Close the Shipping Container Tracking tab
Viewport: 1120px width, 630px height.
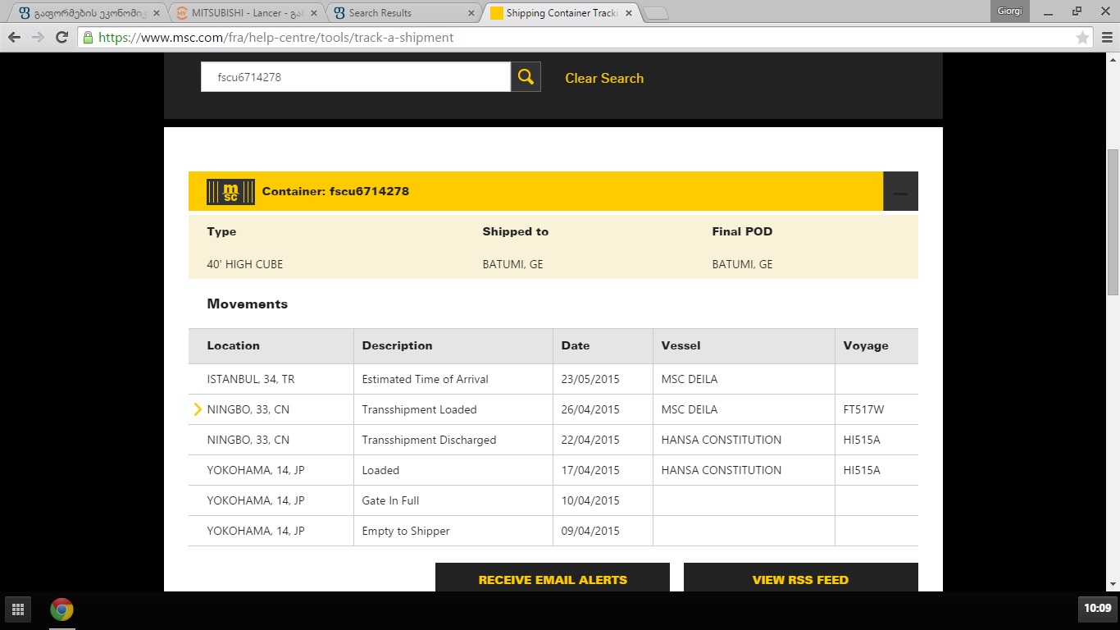pos(628,13)
